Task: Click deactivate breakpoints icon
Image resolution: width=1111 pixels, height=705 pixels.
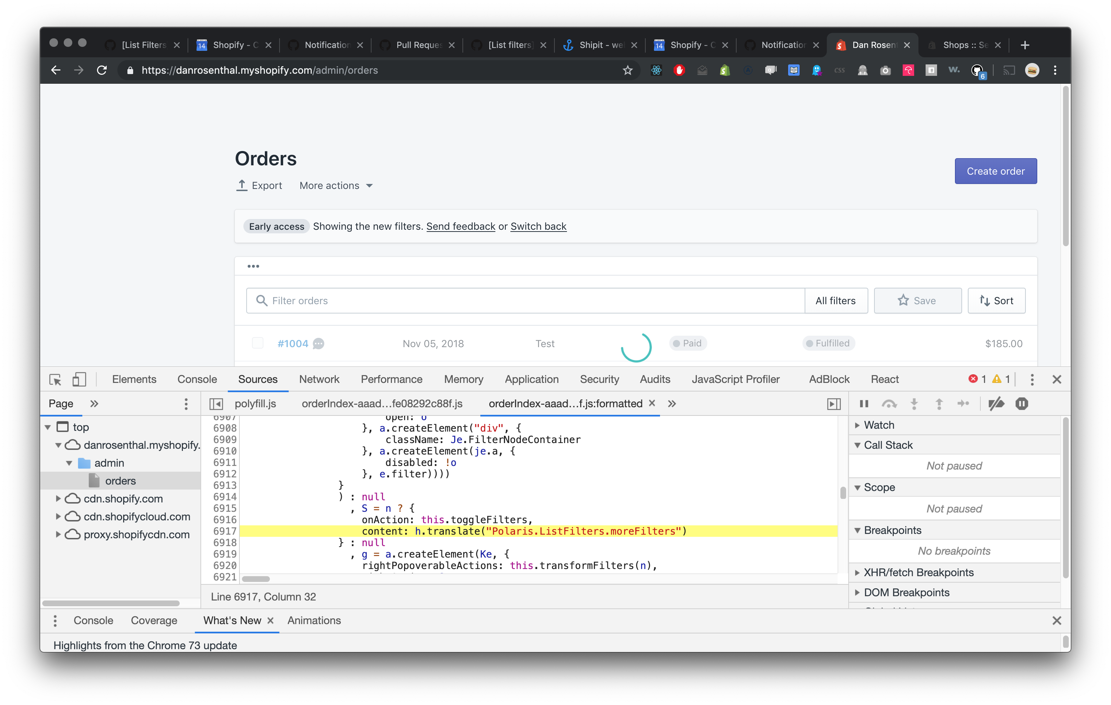Action: pos(996,404)
